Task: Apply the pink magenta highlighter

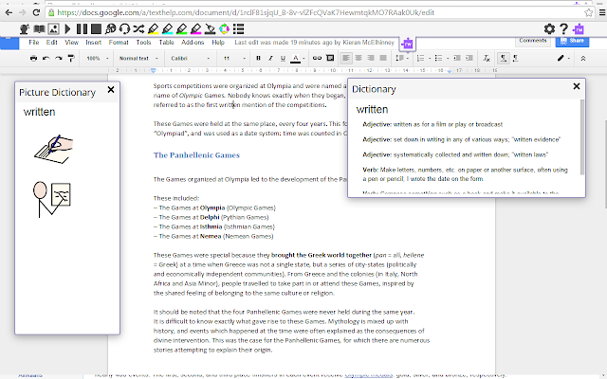Action: (196, 29)
